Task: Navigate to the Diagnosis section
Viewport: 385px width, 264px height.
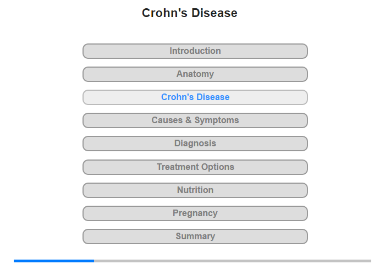Action: (x=195, y=144)
